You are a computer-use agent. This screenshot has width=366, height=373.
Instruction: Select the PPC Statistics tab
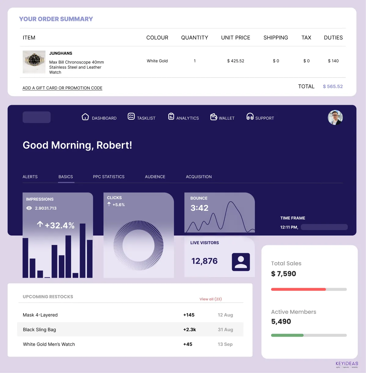click(x=109, y=177)
